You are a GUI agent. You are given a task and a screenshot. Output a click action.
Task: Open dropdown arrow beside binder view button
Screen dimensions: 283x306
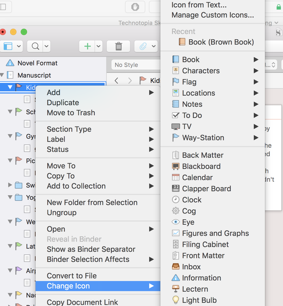pyautogui.click(x=19, y=46)
